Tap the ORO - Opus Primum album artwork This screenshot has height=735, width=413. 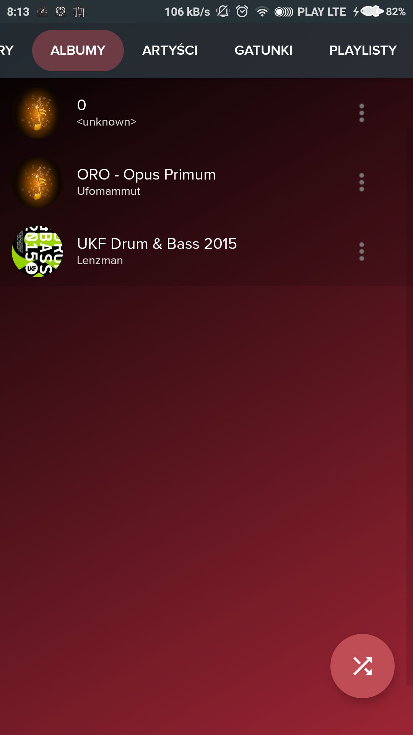[x=37, y=182]
